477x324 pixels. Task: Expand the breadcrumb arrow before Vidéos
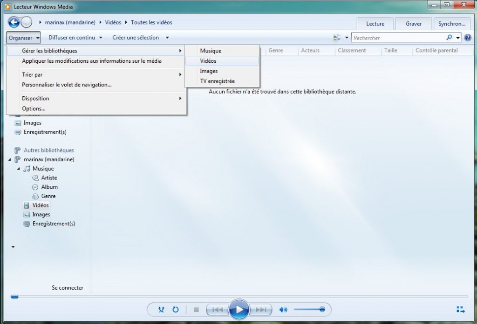pyautogui.click(x=101, y=22)
